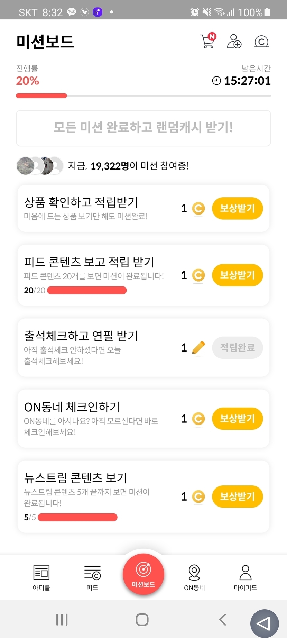The height and width of the screenshot is (638, 287).
Task: Claim reward for 피드 콘텐츠 보고 적립 받기
Action: [237, 275]
